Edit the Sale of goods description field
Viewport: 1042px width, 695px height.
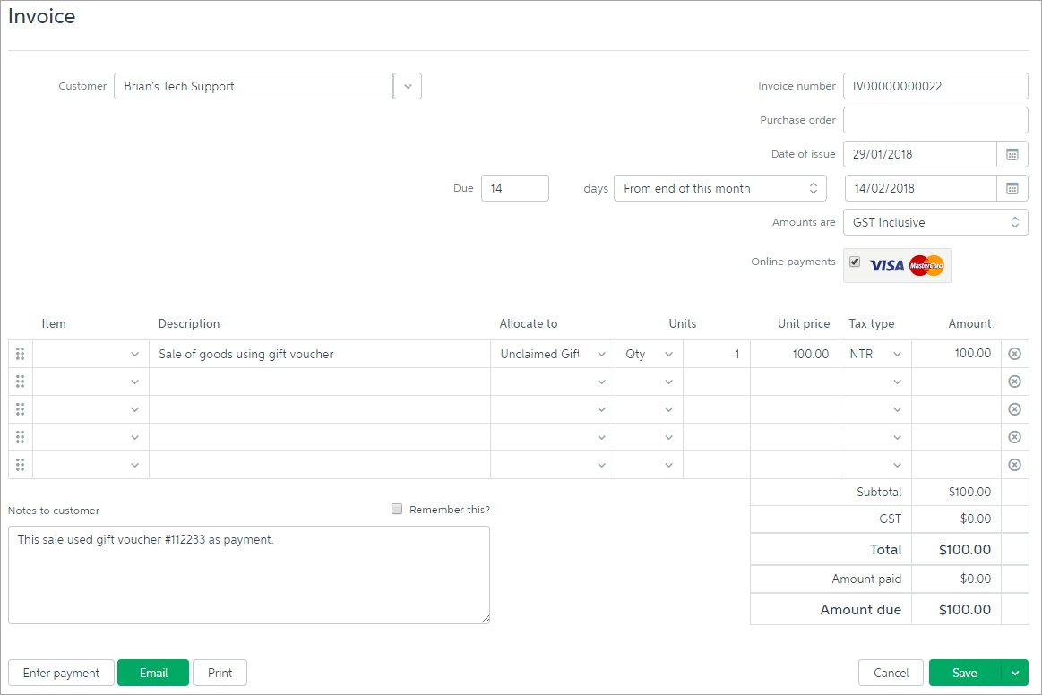pyautogui.click(x=320, y=354)
